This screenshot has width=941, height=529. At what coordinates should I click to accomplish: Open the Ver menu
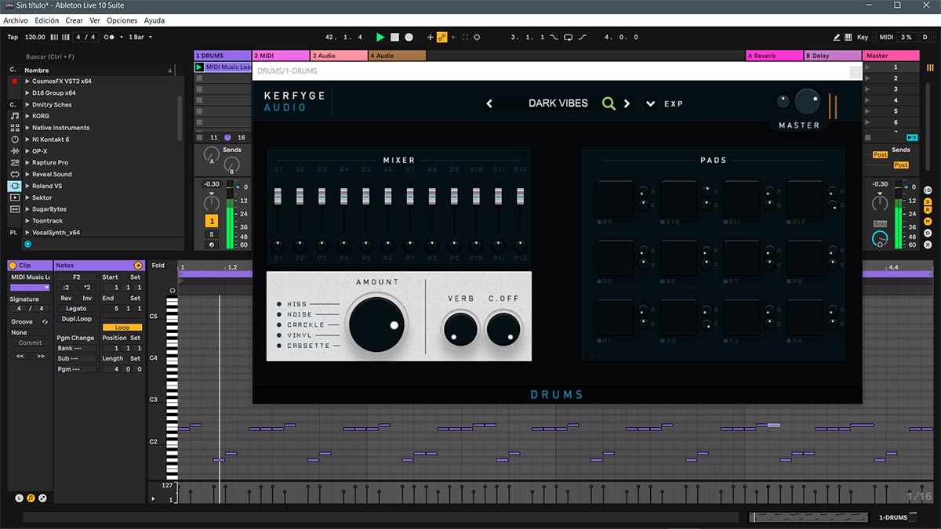pos(95,20)
